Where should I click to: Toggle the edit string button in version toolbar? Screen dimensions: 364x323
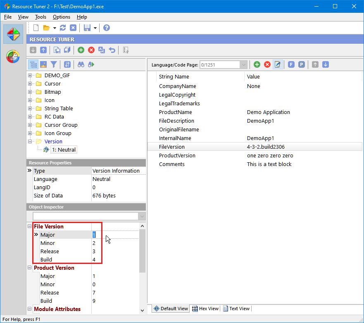click(278, 64)
